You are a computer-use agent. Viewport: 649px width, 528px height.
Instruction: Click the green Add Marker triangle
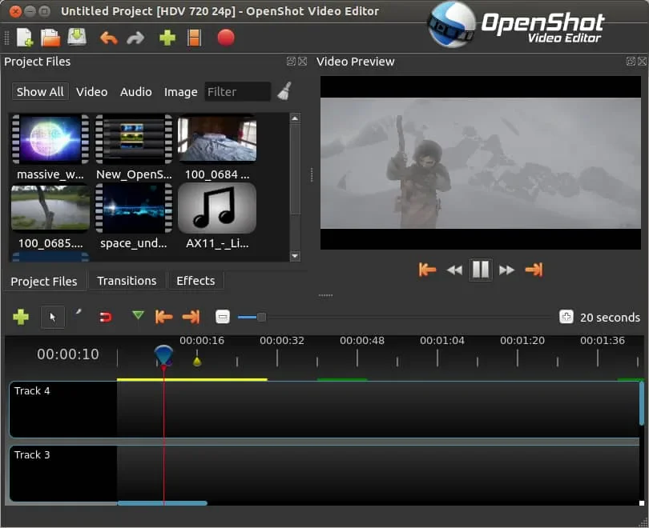pyautogui.click(x=138, y=315)
